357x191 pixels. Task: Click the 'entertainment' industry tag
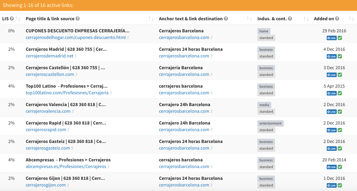270,123
